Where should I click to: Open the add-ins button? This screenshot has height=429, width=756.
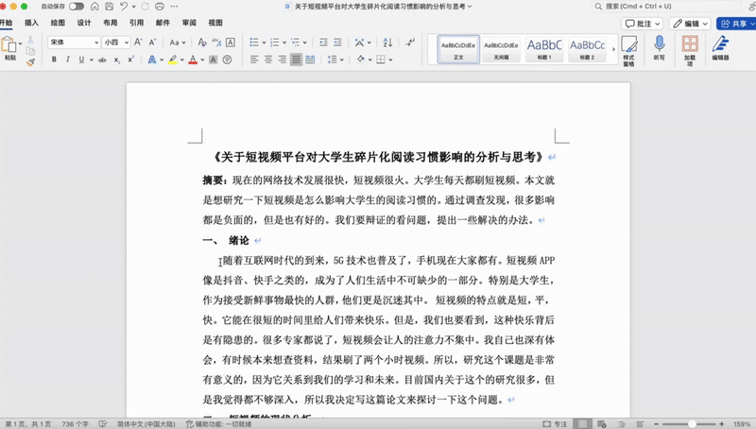[x=690, y=51]
